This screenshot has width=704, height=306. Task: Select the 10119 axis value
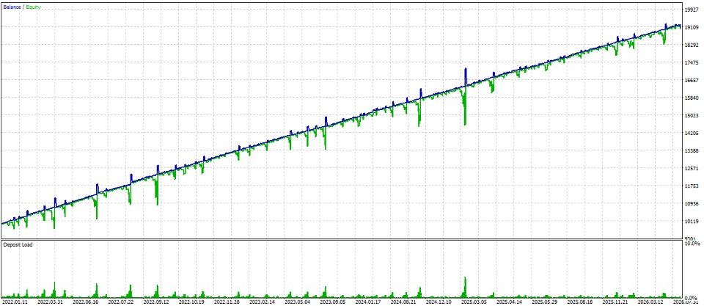click(691, 221)
